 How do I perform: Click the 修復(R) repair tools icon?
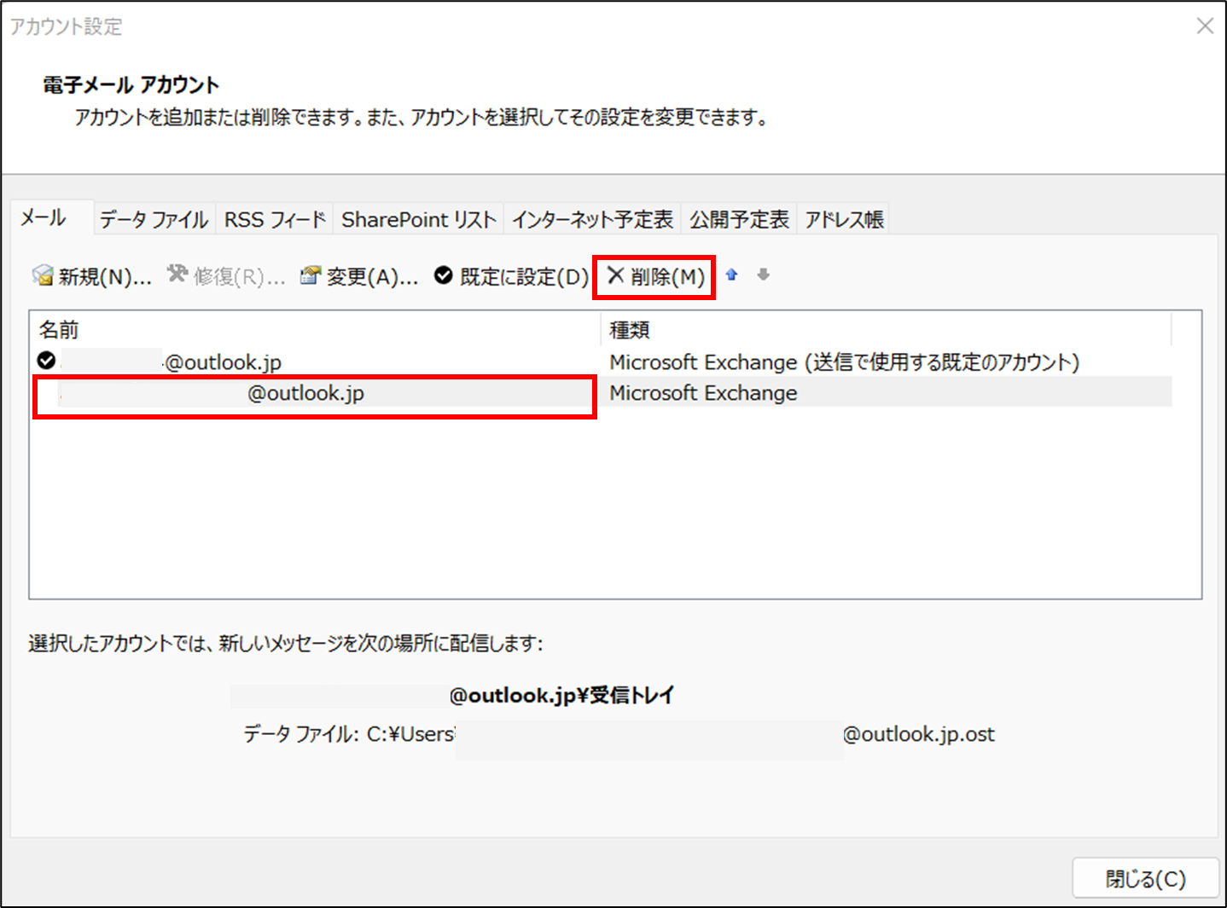[177, 275]
